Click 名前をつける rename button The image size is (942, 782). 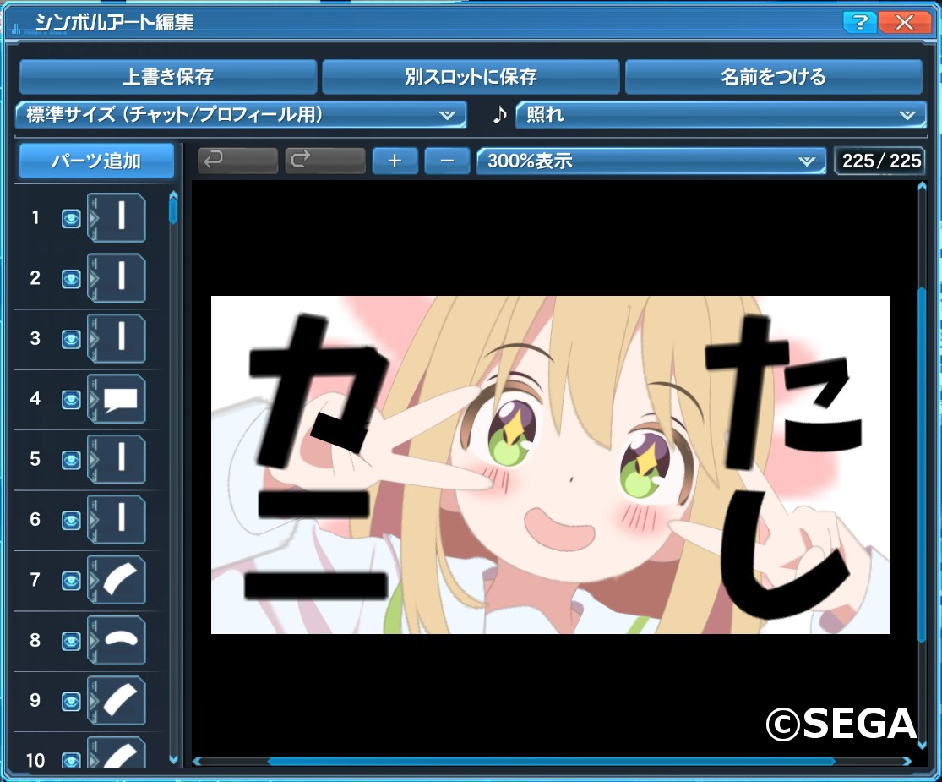tap(773, 76)
